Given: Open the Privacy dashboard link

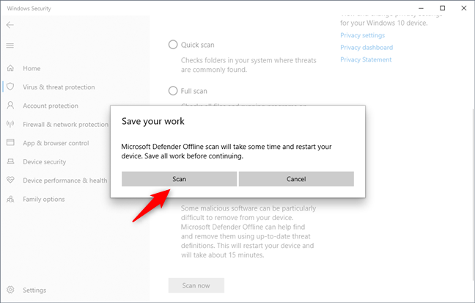Looking at the screenshot, I should (x=367, y=47).
